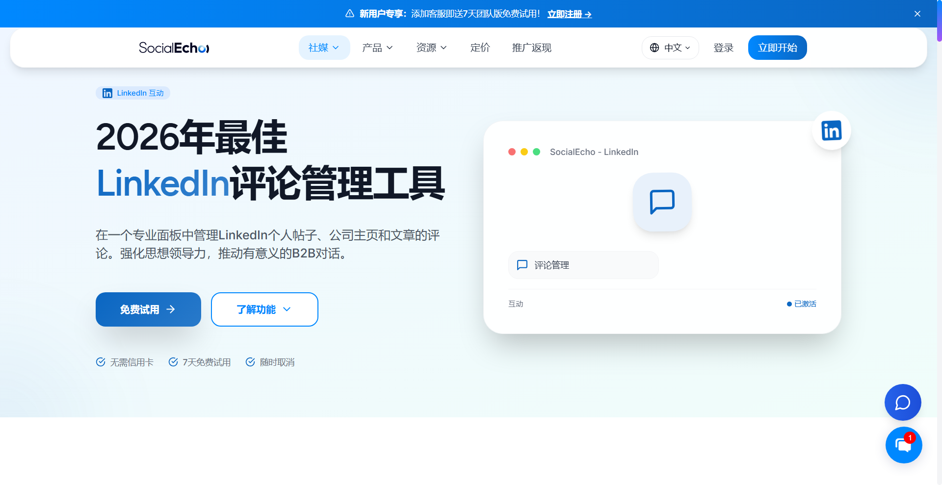Click the large comment bubble icon
The image size is (942, 485).
pyautogui.click(x=662, y=202)
